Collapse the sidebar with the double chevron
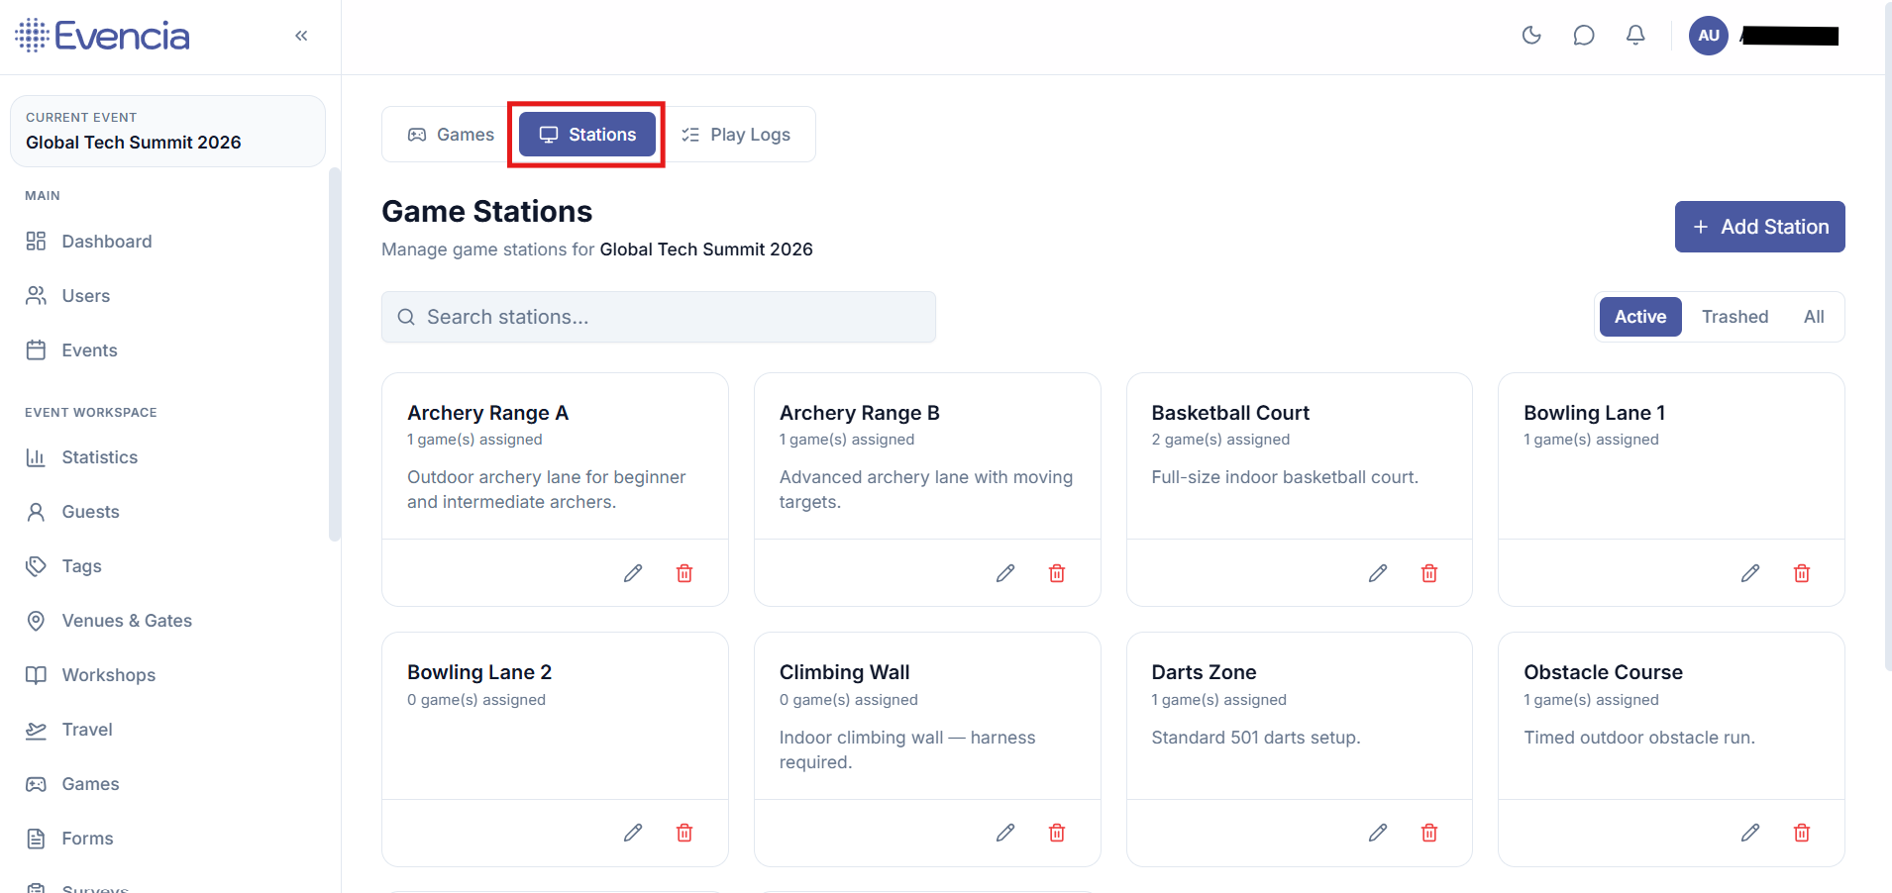 coord(301,36)
